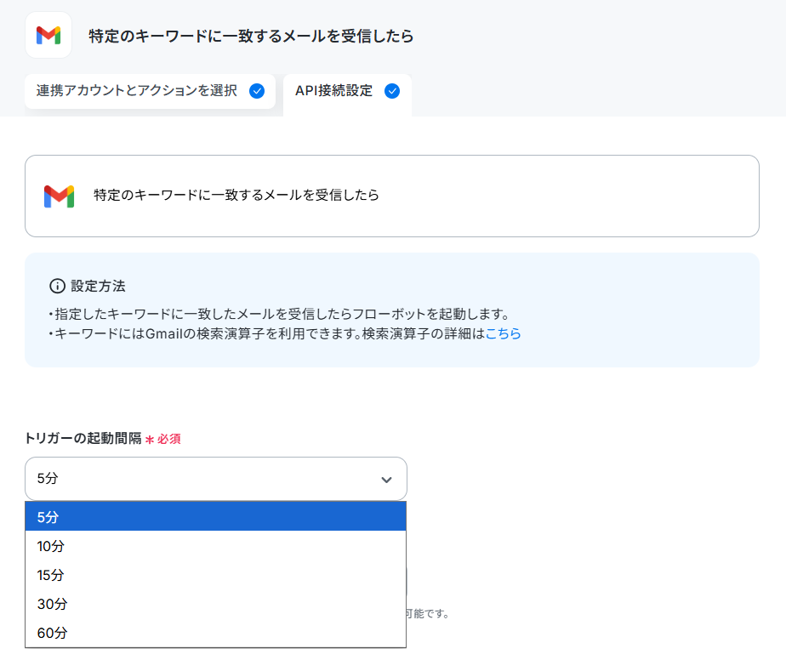The image size is (786, 654).
Task: Open the 連携アカウントとアクションを選択 tab
Action: pyautogui.click(x=150, y=91)
